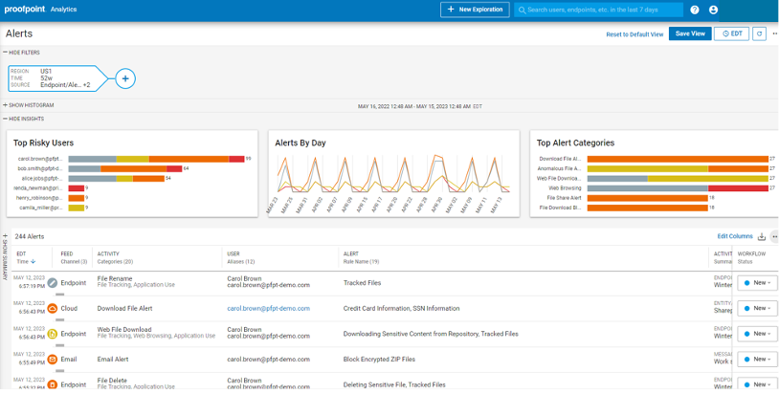Click the Reset to Default View link
The width and height of the screenshot is (779, 394).
click(634, 34)
